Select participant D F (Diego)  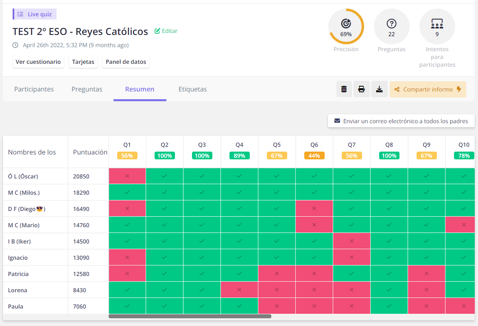[x=26, y=209]
